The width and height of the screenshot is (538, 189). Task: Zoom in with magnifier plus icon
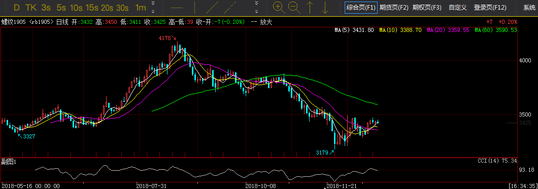279,7
